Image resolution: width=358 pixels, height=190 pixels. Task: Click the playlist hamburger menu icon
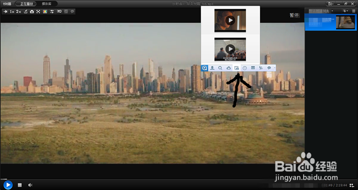point(354,11)
